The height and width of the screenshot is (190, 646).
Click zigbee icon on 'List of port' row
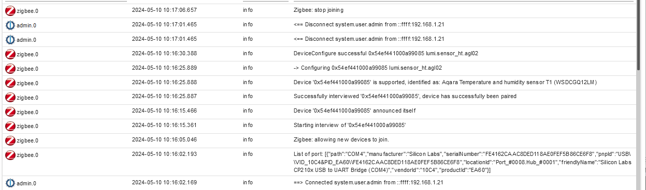(x=10, y=155)
